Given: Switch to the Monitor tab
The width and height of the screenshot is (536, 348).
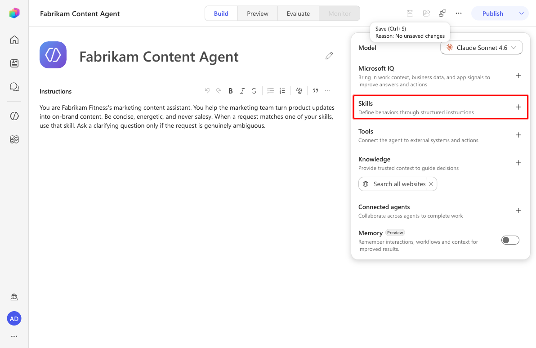Looking at the screenshot, I should (339, 13).
